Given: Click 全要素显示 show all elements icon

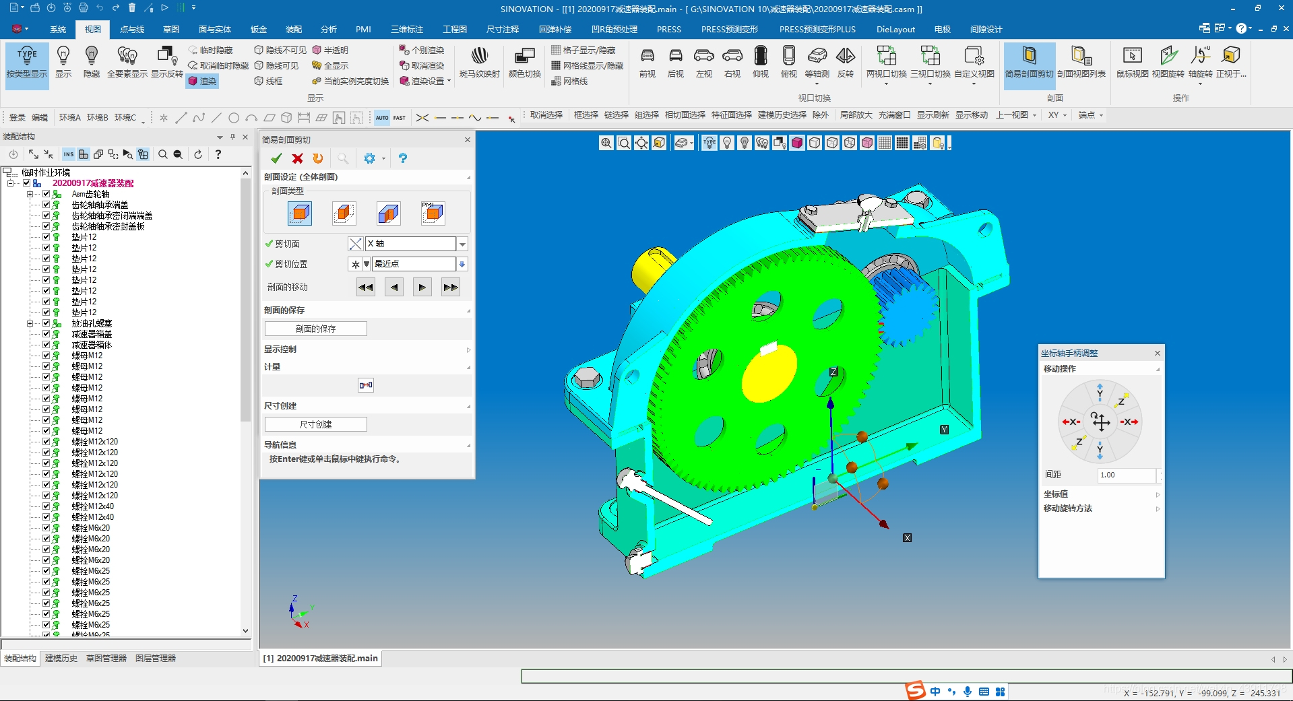Looking at the screenshot, I should [x=127, y=55].
